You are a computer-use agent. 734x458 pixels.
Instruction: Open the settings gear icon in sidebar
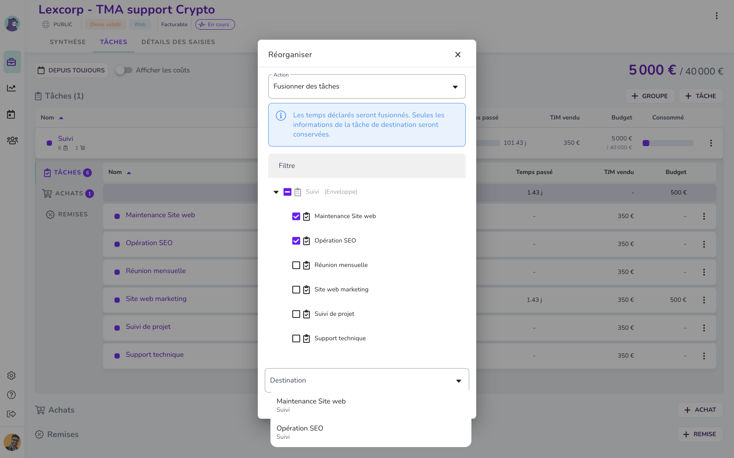coord(11,376)
